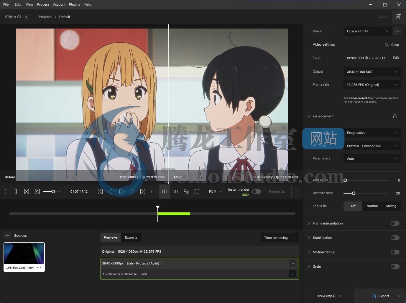Open the Output resolution dropdown
406x303 pixels.
[372, 72]
